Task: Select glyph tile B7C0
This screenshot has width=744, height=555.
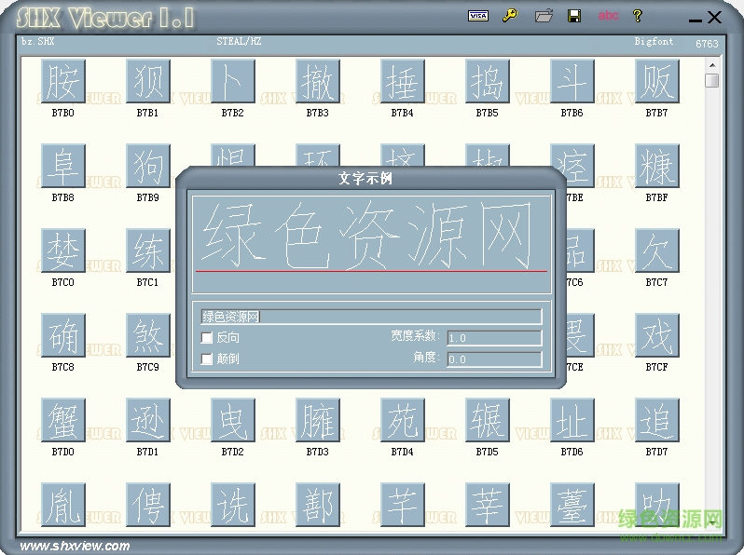Action: pyautogui.click(x=63, y=250)
